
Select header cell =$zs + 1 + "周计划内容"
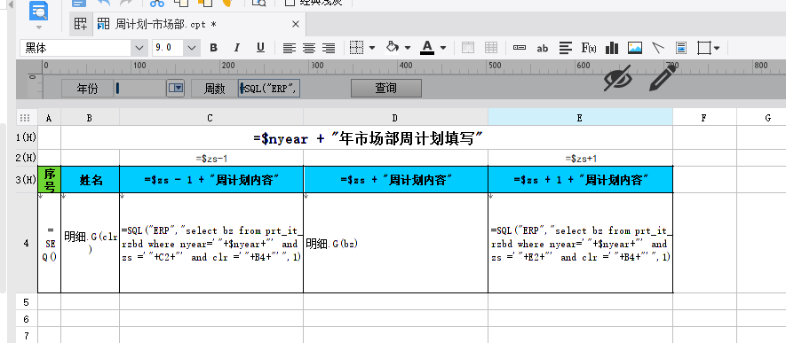pyautogui.click(x=580, y=180)
